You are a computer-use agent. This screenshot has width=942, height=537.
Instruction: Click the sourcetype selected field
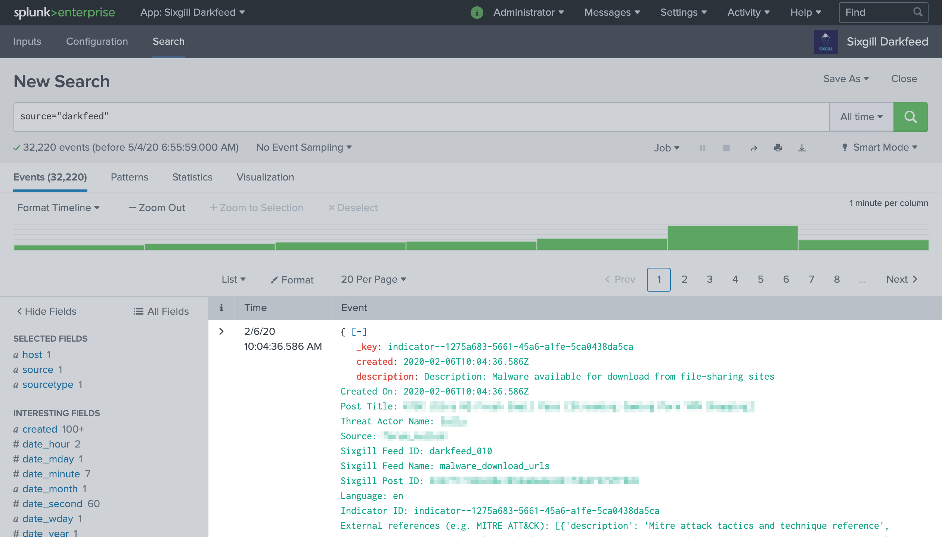click(48, 384)
